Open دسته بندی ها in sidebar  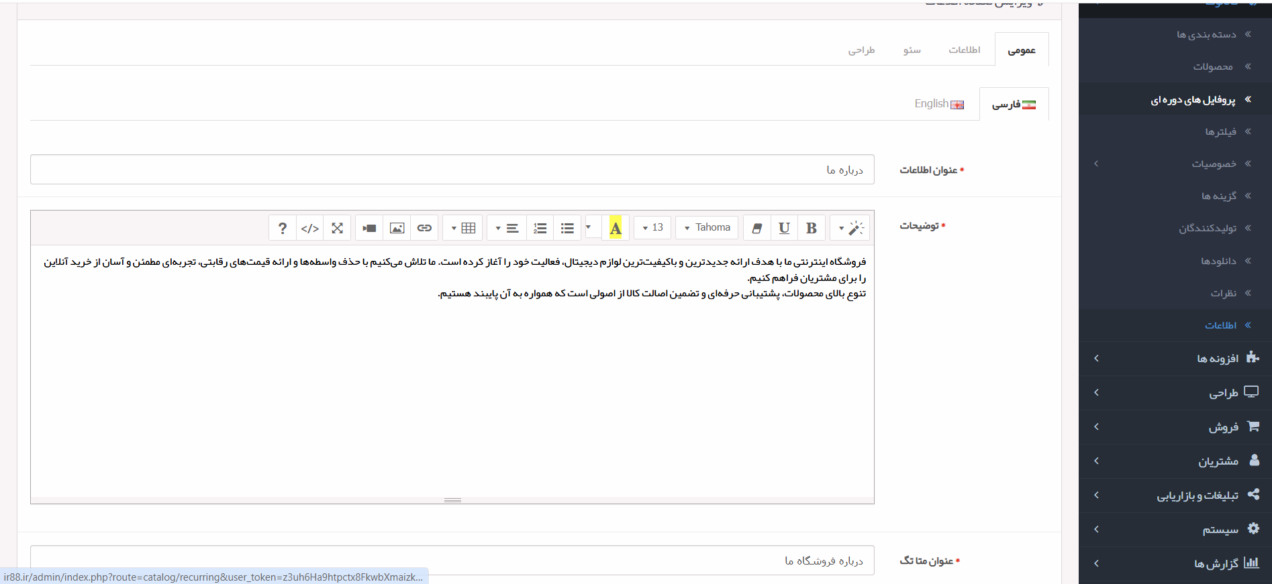(1175, 34)
